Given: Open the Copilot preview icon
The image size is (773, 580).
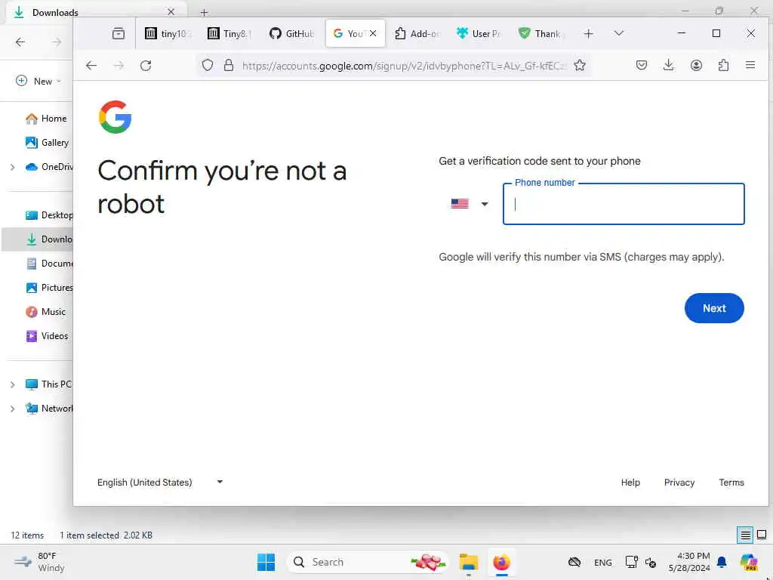Looking at the screenshot, I should click(x=748, y=562).
